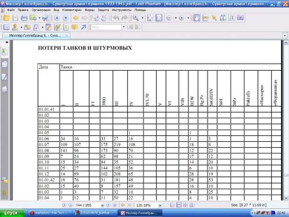This screenshot has height=217, width=289.
Task: Open the Find box options dropdown
Action: tap(124, 27)
